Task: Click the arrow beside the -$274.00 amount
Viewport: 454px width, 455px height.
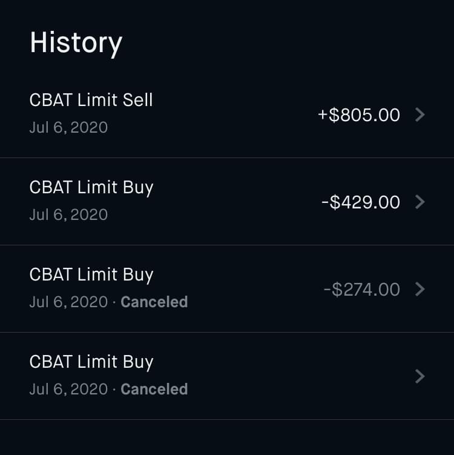Action: (x=420, y=289)
